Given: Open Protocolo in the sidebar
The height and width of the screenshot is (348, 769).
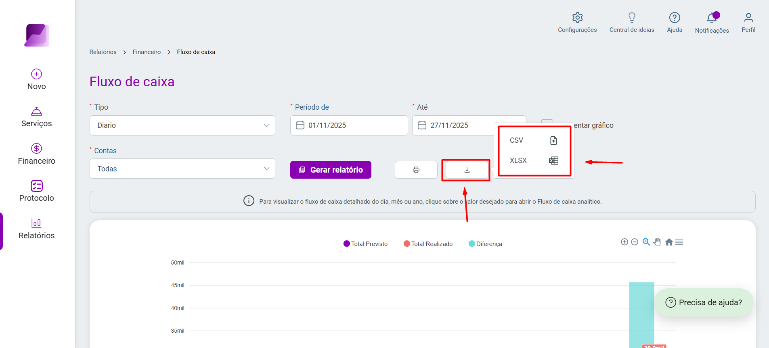Looking at the screenshot, I should pyautogui.click(x=37, y=192).
